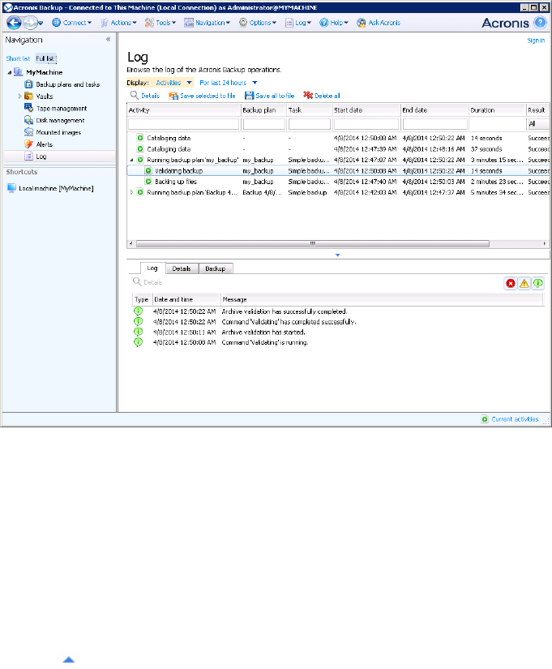Click Save selected to file

(202, 96)
